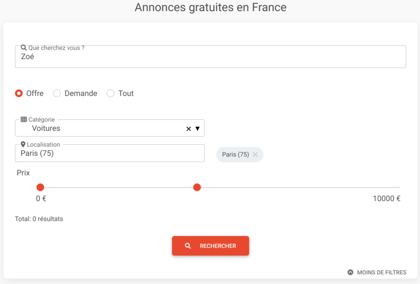Click the chevron-up icon beside Moins de filtres
Viewport: 420px width, 284px height.
tap(350, 272)
